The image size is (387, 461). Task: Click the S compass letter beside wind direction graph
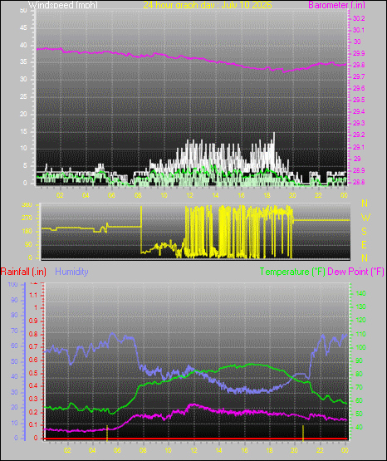(364, 232)
